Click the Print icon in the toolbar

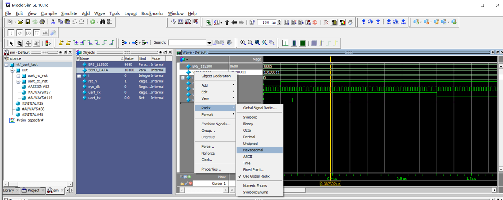point(42,22)
